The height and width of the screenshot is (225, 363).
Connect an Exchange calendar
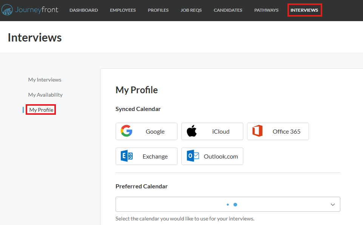click(x=146, y=156)
